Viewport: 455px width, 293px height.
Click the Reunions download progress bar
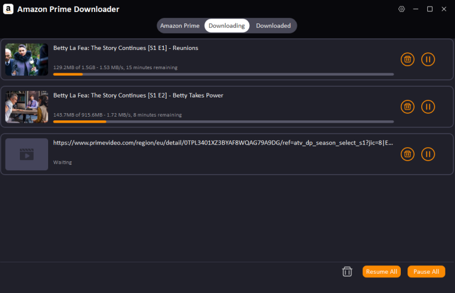[223, 74]
